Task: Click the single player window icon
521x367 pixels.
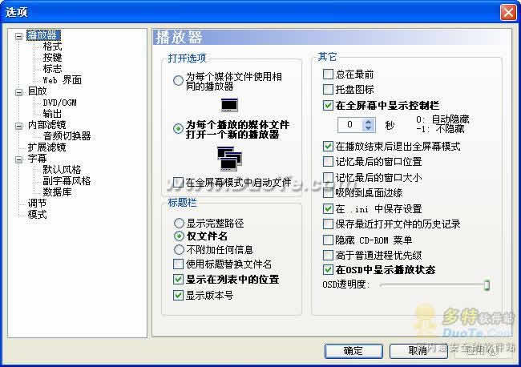Action: click(x=229, y=105)
